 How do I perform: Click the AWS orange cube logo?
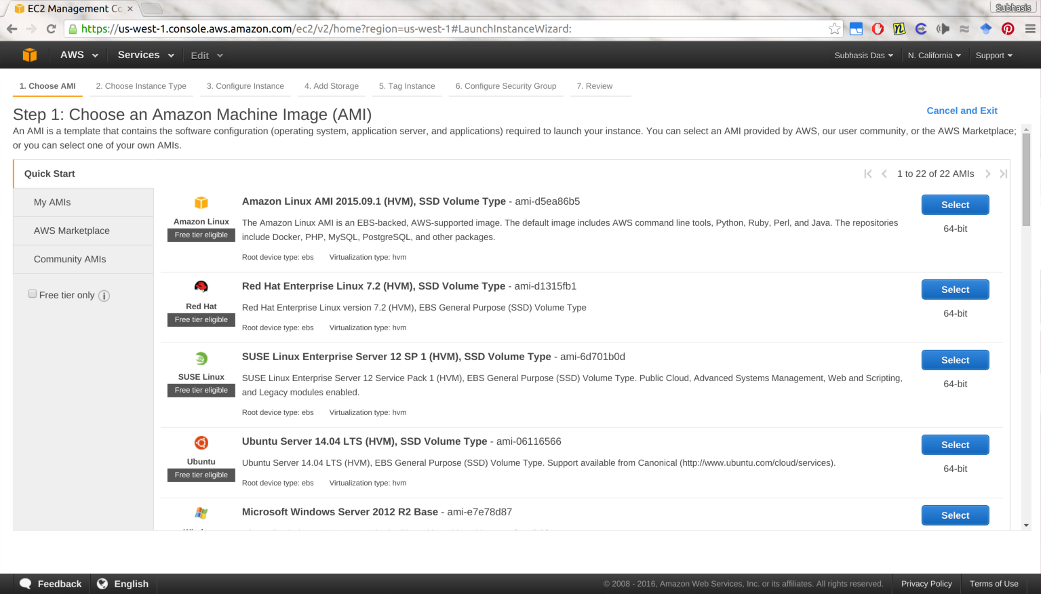29,55
